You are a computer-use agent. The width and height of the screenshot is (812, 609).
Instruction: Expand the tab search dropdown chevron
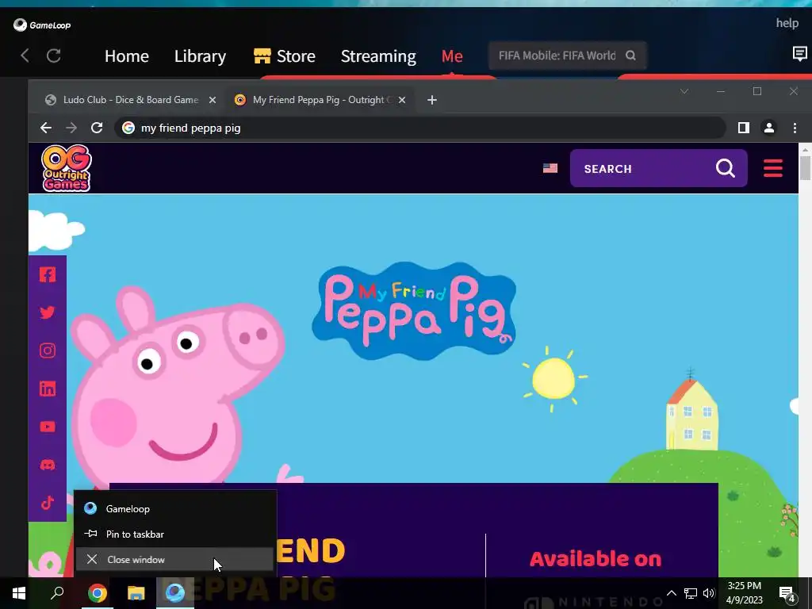(x=684, y=91)
